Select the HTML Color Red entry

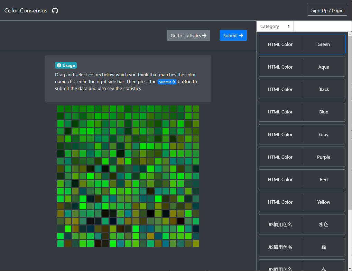(x=302, y=179)
